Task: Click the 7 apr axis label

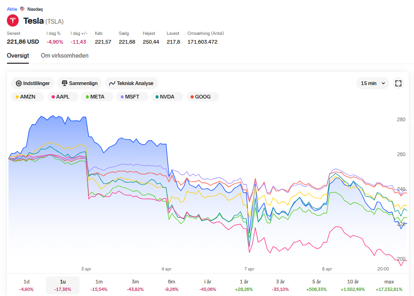Action: pos(249,269)
